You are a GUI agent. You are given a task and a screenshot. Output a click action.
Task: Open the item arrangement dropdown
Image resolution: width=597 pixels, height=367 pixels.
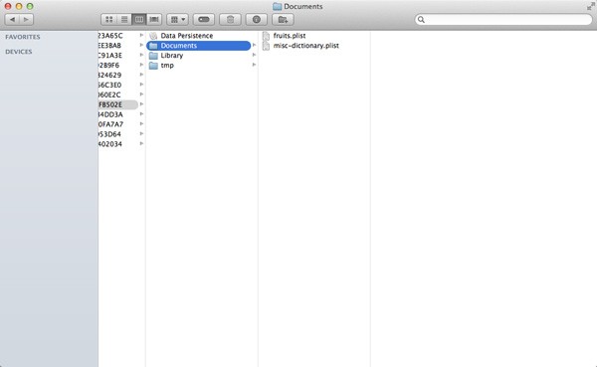pos(178,20)
